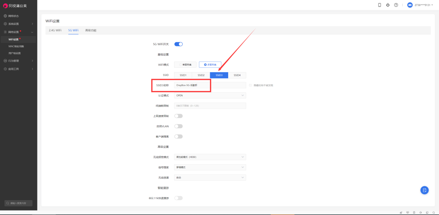
Task: Open the 无线信道 自动 dropdown
Action: (210, 178)
